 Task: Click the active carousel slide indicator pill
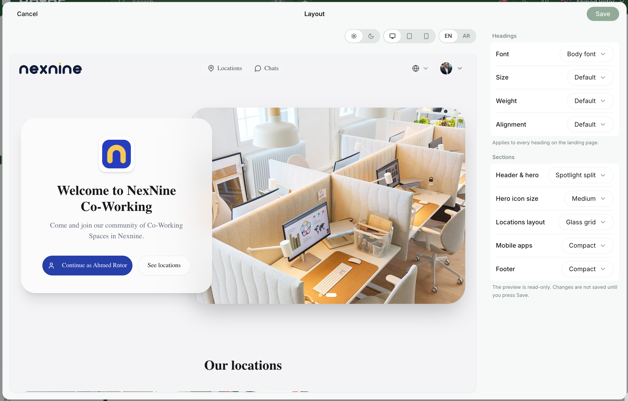click(331, 295)
